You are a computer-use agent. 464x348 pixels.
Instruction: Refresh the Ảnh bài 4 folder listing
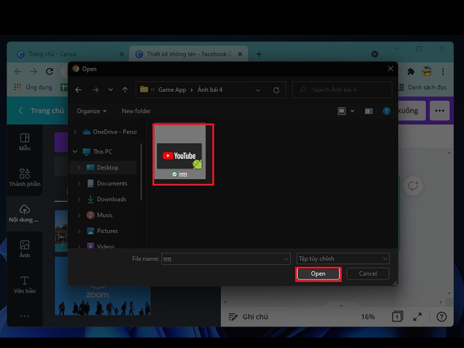tap(276, 90)
